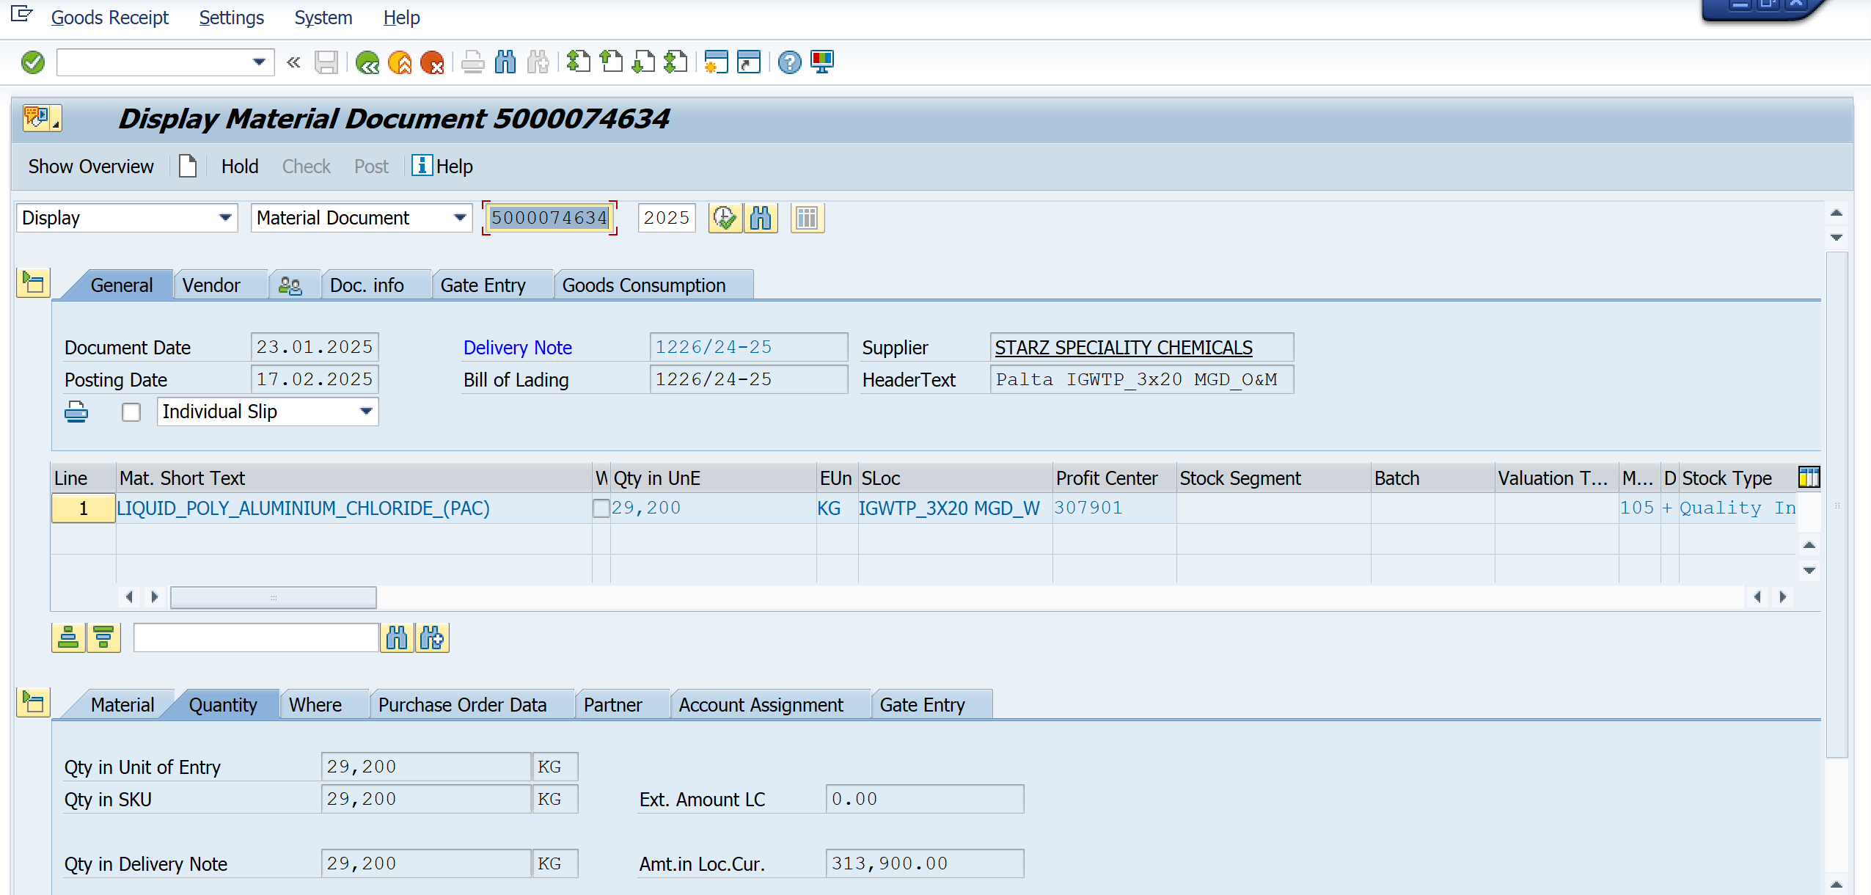Viewport: 1871px width, 895px height.
Task: Click the Customize local layout monitor icon
Action: (x=822, y=62)
